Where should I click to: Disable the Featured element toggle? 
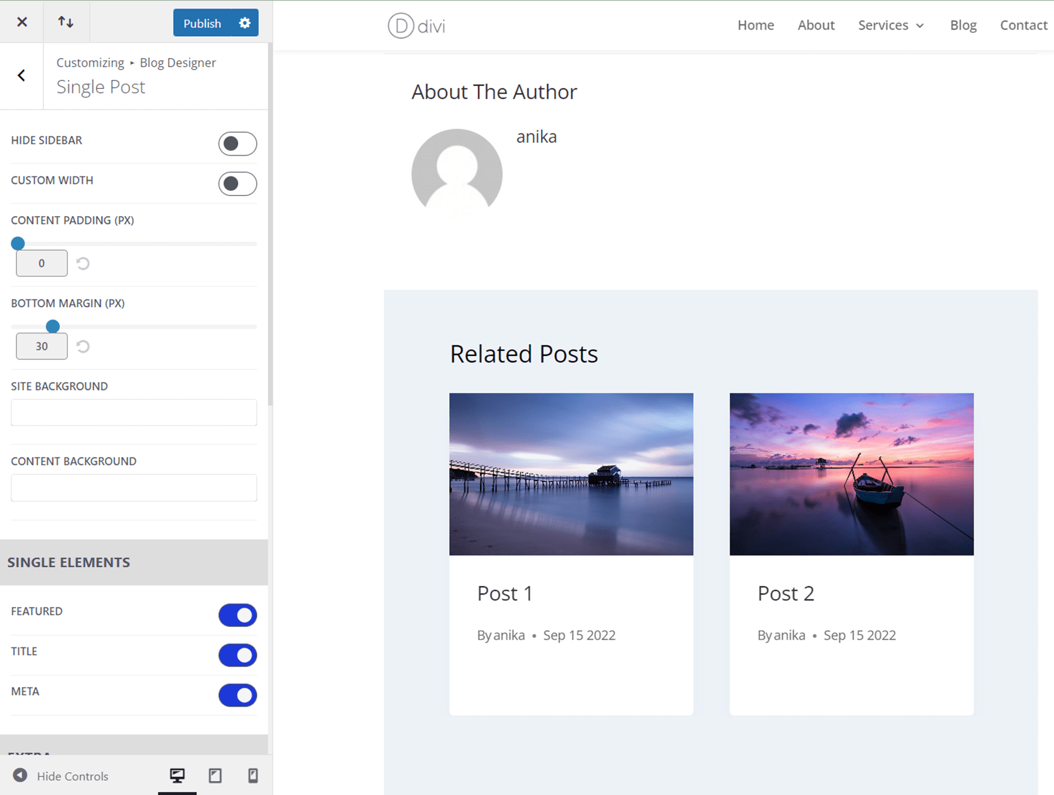point(237,615)
